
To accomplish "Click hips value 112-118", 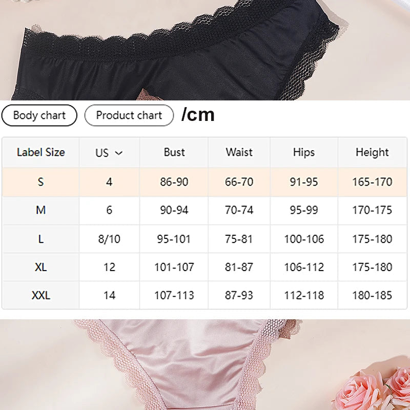I will [304, 295].
